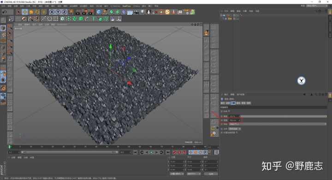332x180 pixels.
Task: Click the X position 0 cm field
Action: pyautogui.click(x=177, y=162)
